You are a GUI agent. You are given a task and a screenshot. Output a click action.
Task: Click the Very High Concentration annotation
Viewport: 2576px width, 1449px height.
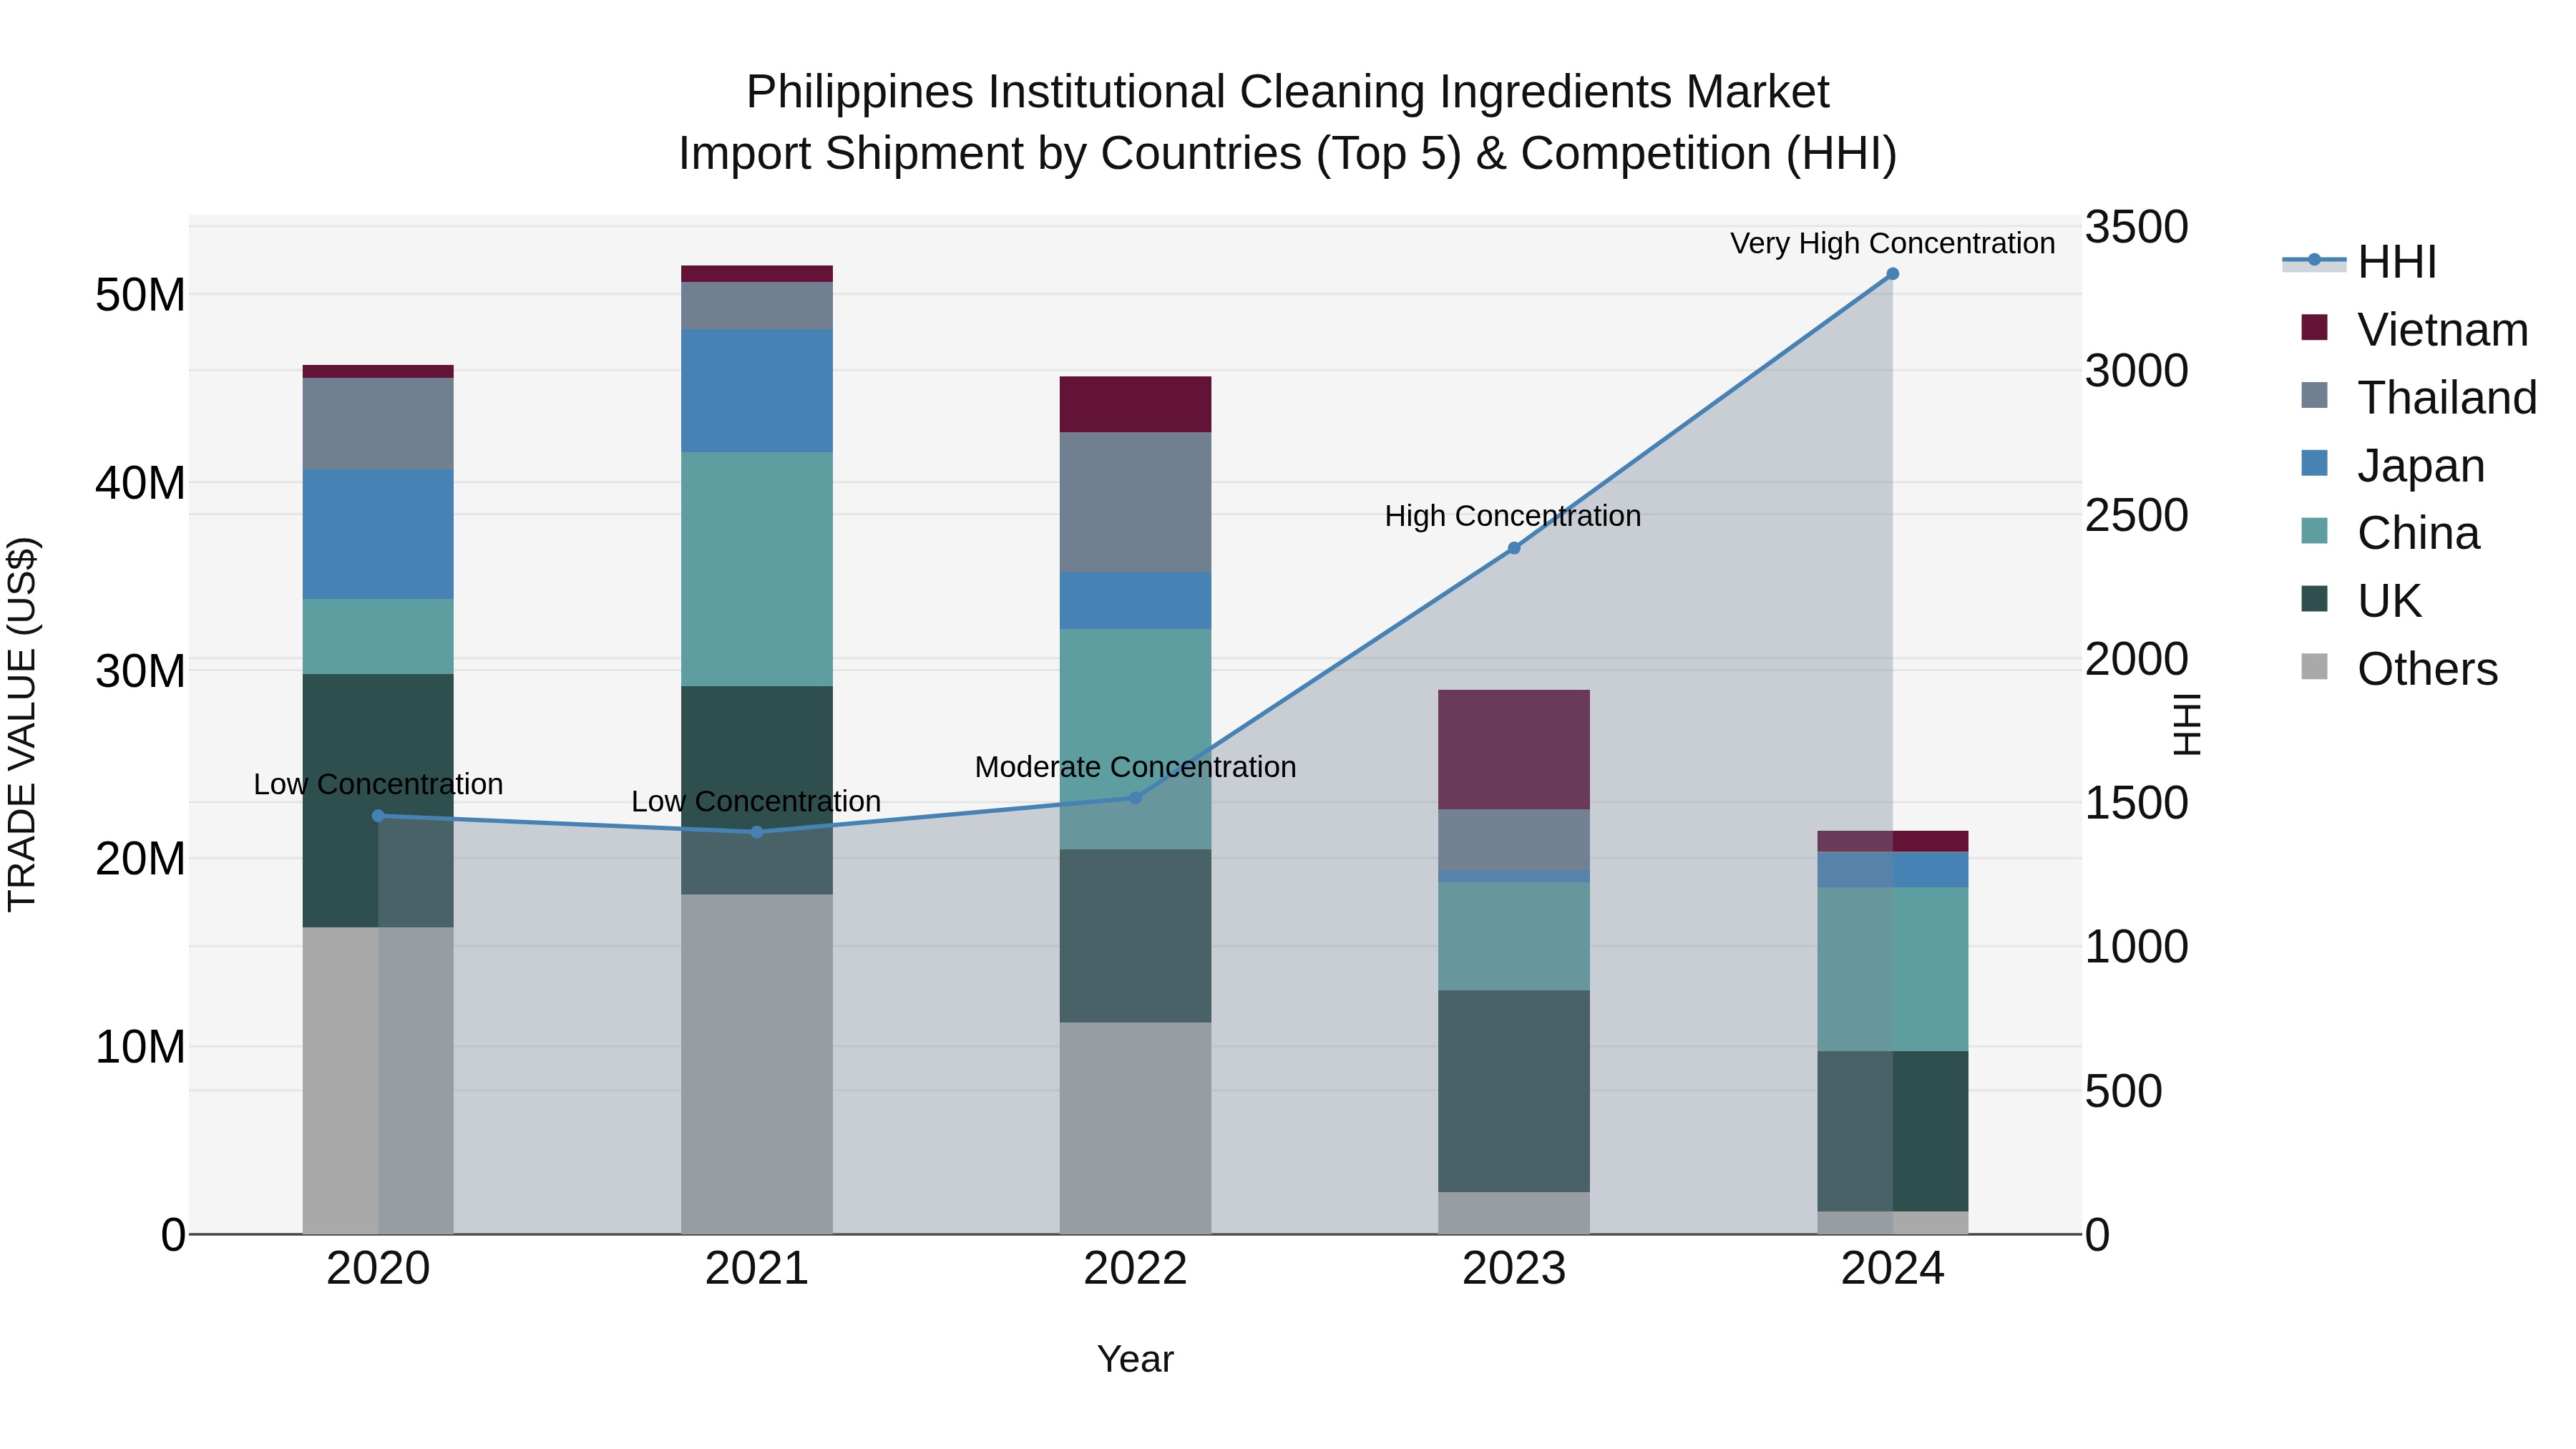click(x=1892, y=243)
